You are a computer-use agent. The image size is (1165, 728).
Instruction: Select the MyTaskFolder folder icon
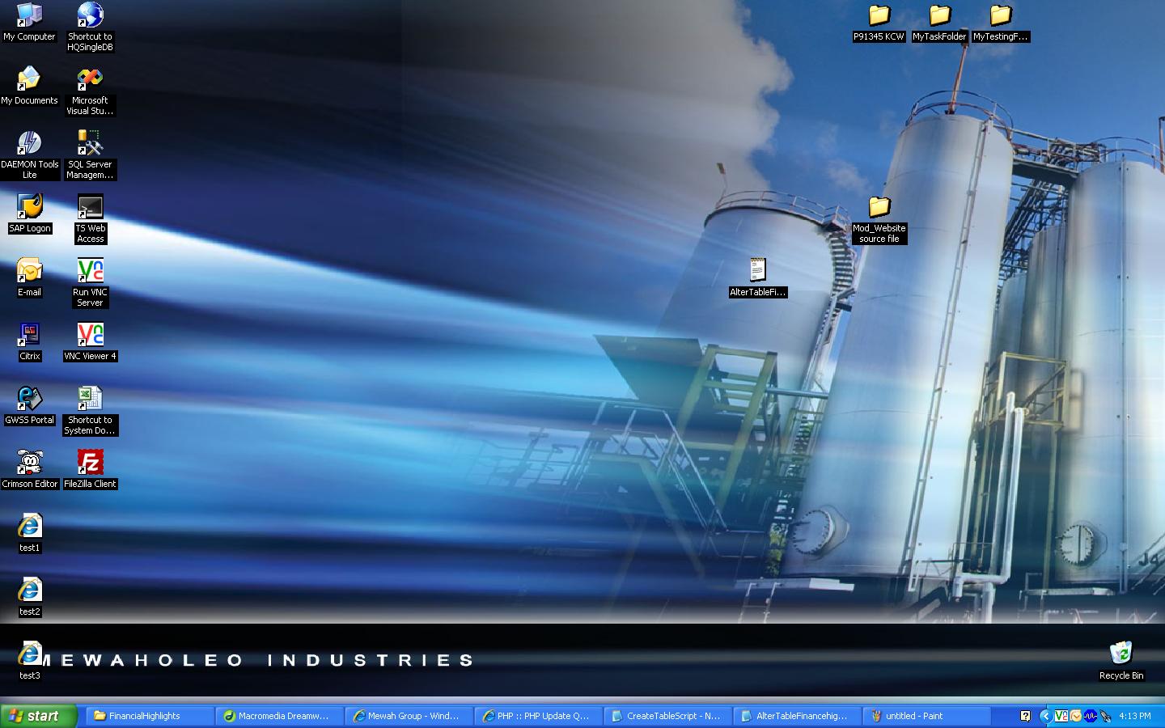pyautogui.click(x=939, y=16)
